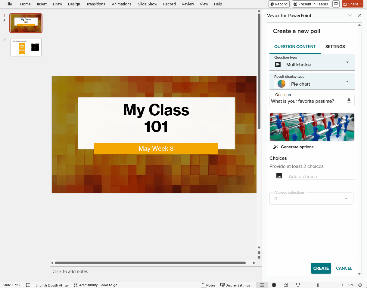Viewport: 367px width, 288px height.
Task: Click the spell check icon in status bar
Action: click(x=28, y=285)
